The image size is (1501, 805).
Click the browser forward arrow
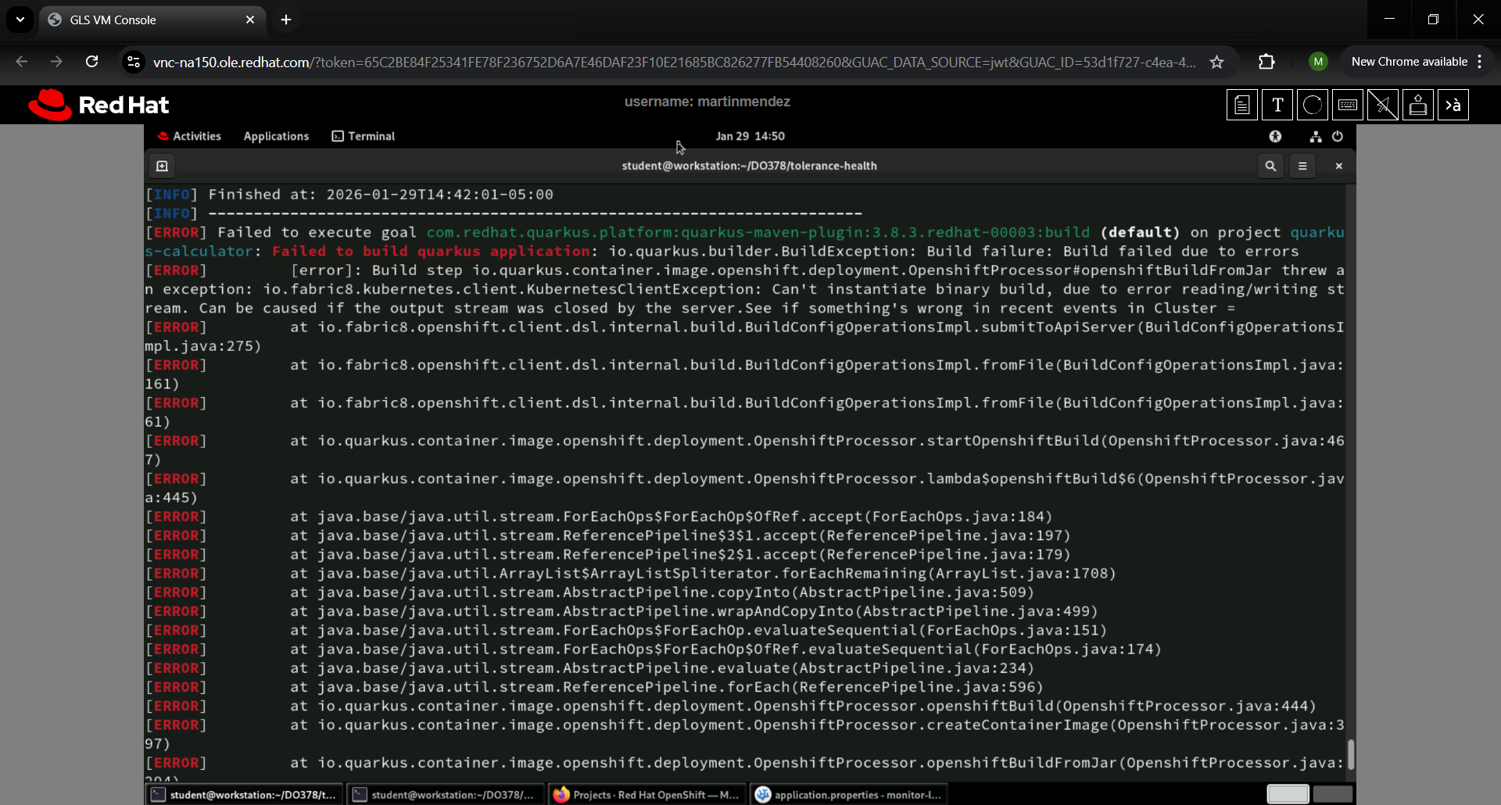[x=56, y=62]
